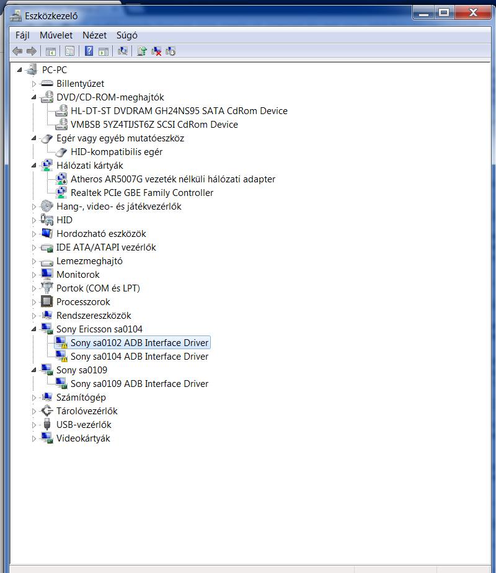This screenshot has width=496, height=573.
Task: Select Sony sa0104 ADB Interface Driver
Action: (139, 357)
